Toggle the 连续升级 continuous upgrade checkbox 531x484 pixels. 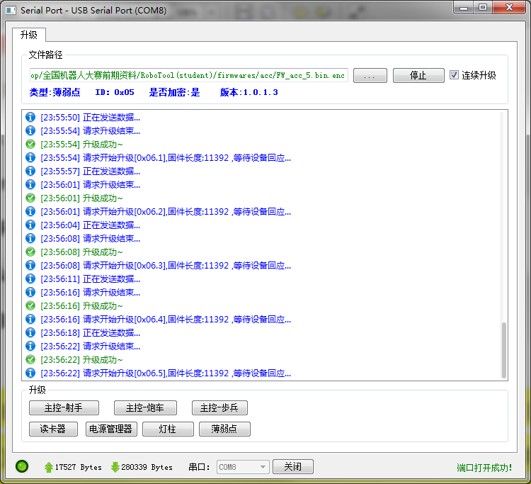[x=454, y=75]
